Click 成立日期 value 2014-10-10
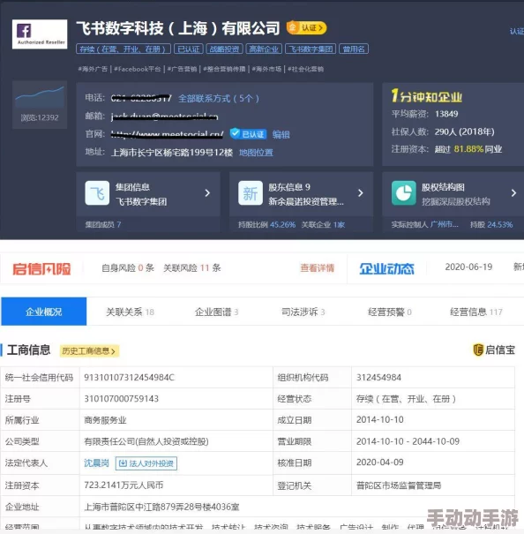This screenshot has height=534, width=524. (380, 420)
